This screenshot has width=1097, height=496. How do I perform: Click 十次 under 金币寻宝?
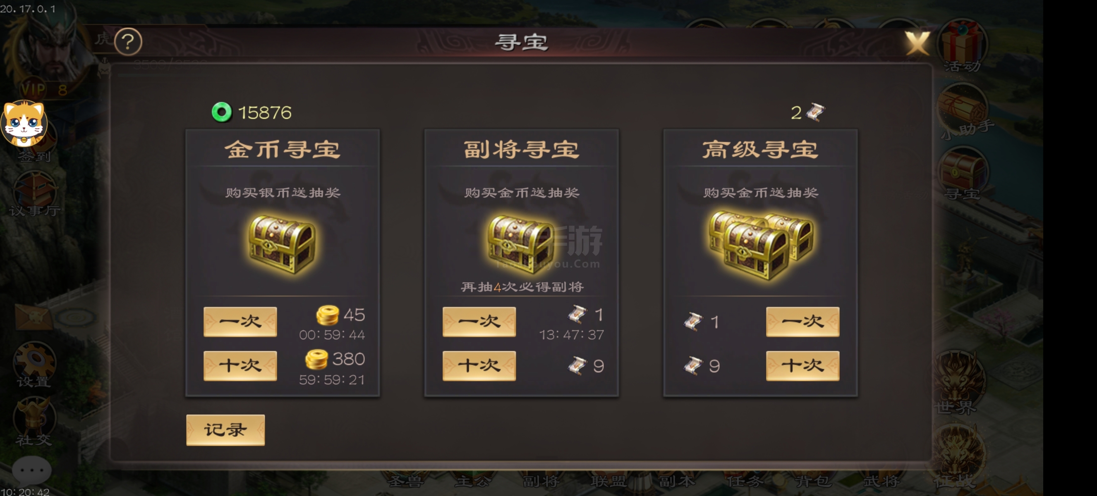click(240, 366)
